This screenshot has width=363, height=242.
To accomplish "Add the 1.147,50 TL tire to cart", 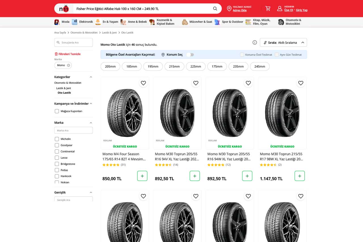I will coord(300,176).
